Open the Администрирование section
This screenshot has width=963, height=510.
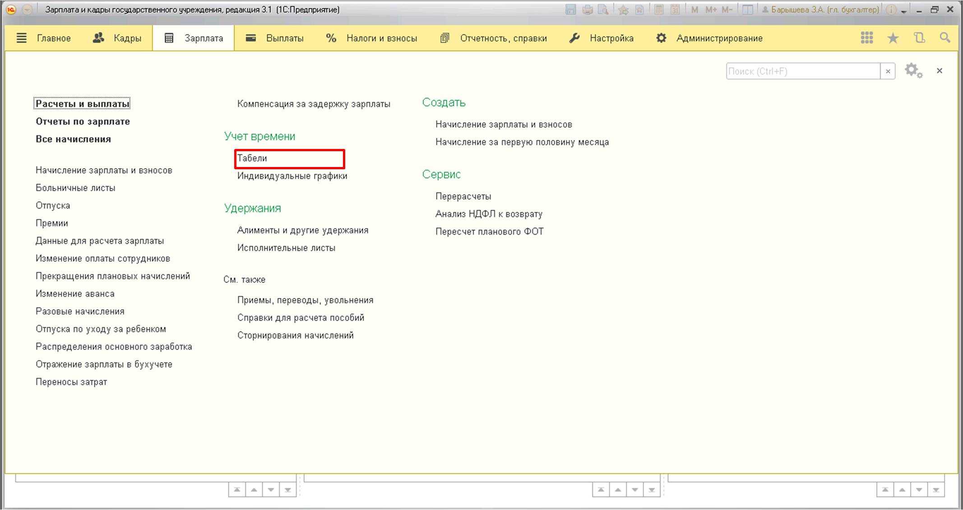(709, 38)
